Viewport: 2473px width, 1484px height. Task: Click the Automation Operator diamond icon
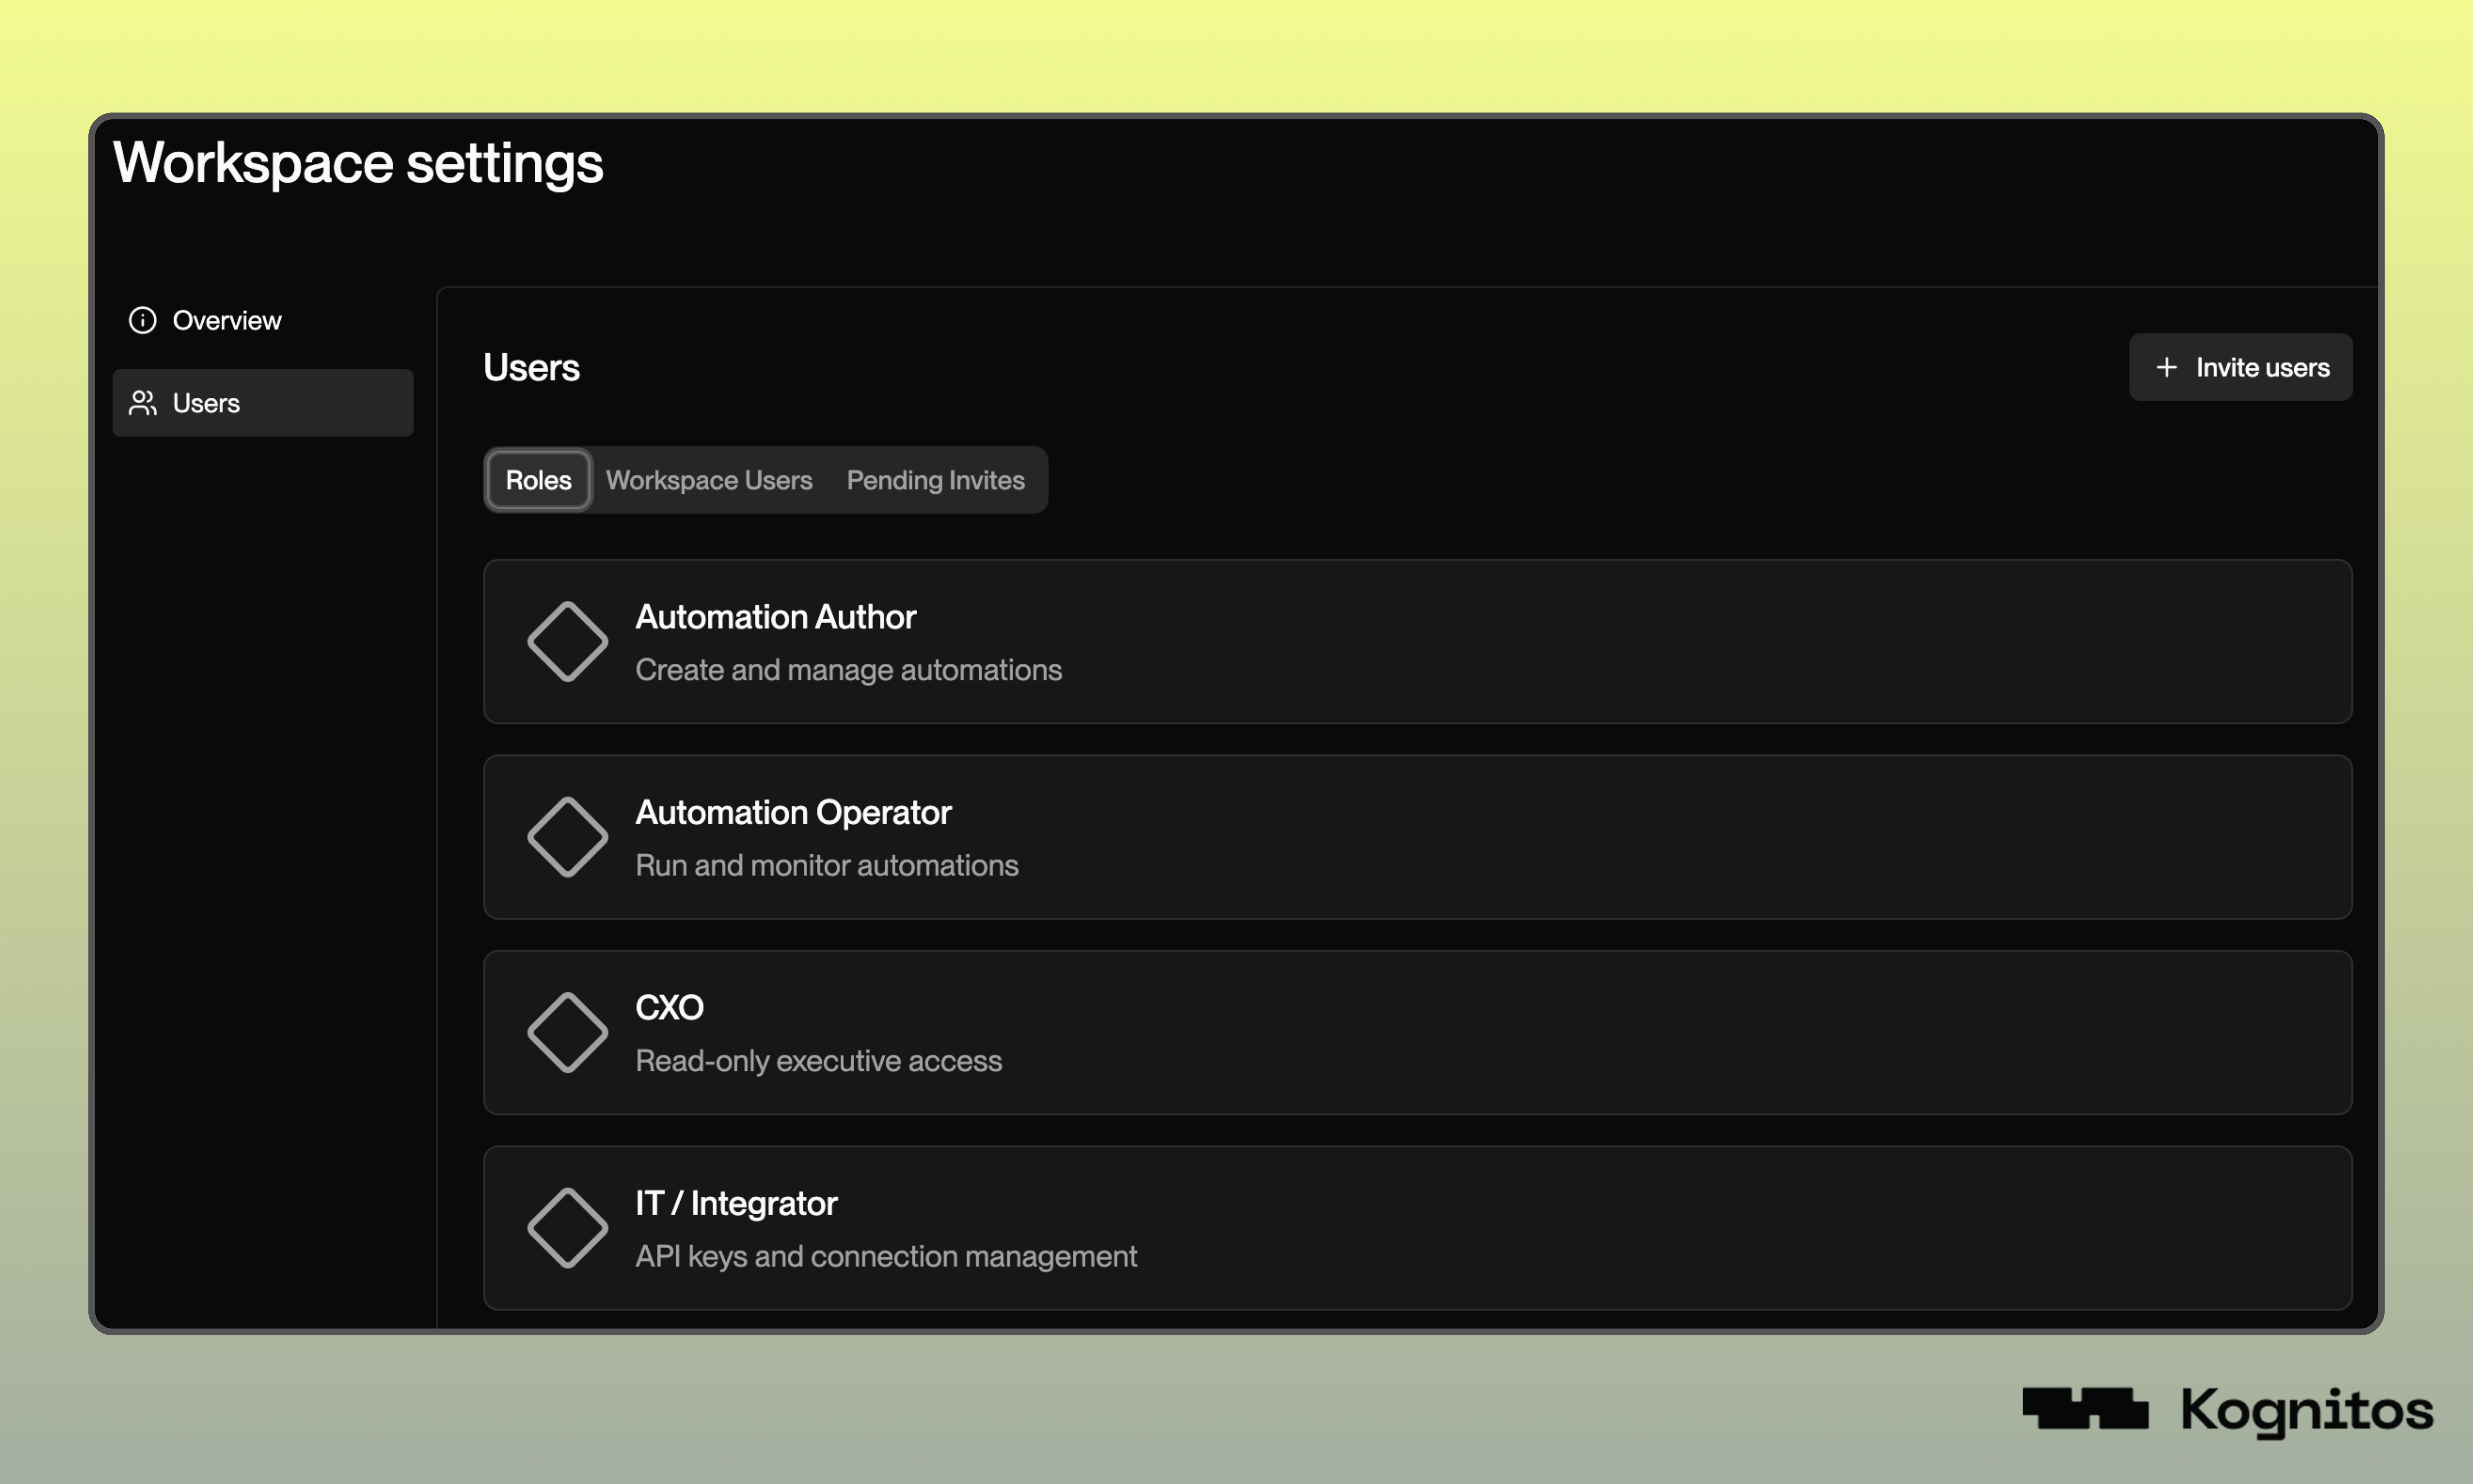[568, 837]
